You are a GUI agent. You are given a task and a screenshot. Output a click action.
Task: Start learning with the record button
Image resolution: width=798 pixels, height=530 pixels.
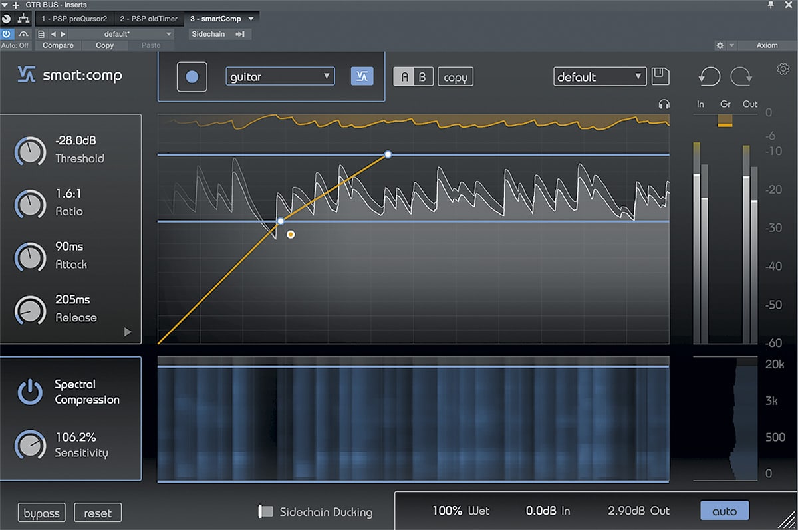point(192,77)
